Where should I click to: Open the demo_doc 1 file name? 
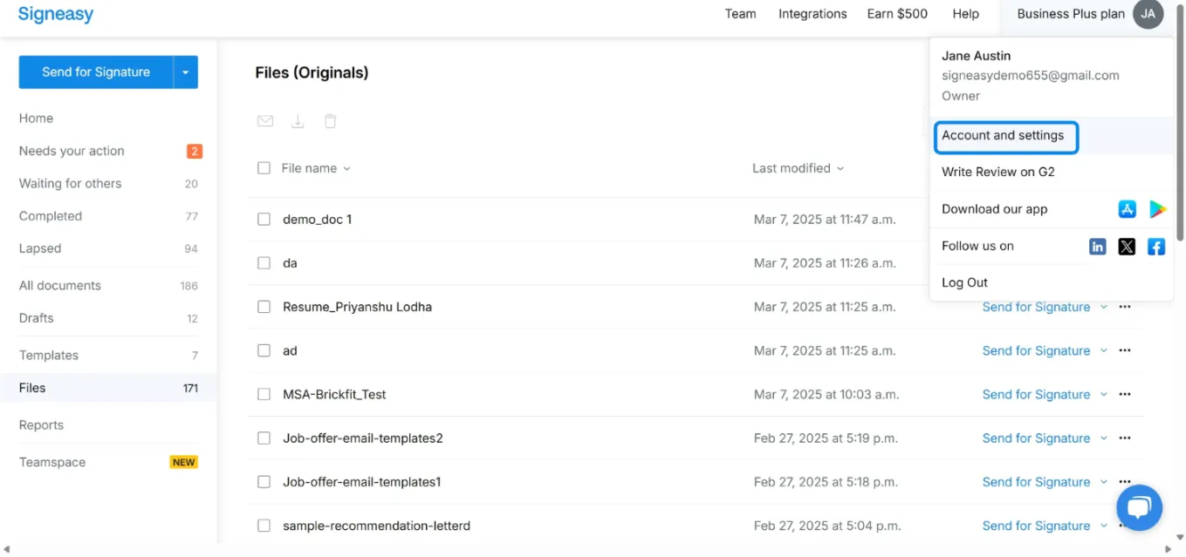(x=318, y=220)
